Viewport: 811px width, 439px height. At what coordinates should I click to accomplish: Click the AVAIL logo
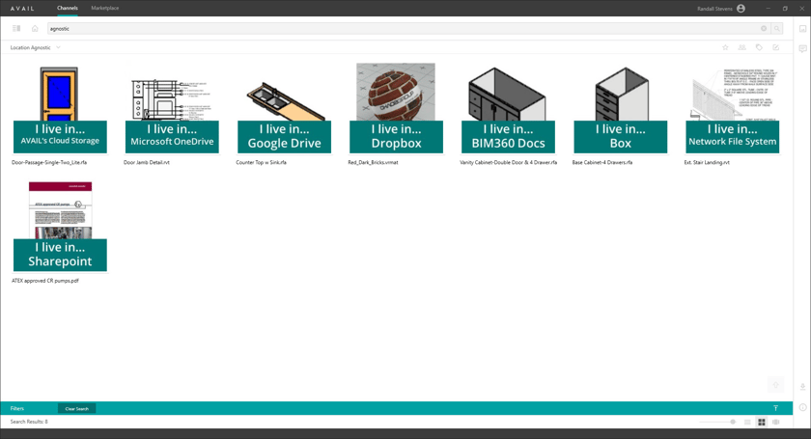click(22, 9)
